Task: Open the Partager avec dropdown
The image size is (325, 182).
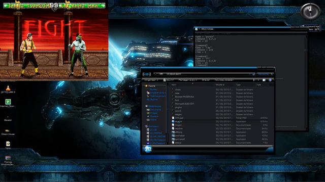Action: coord(187,80)
